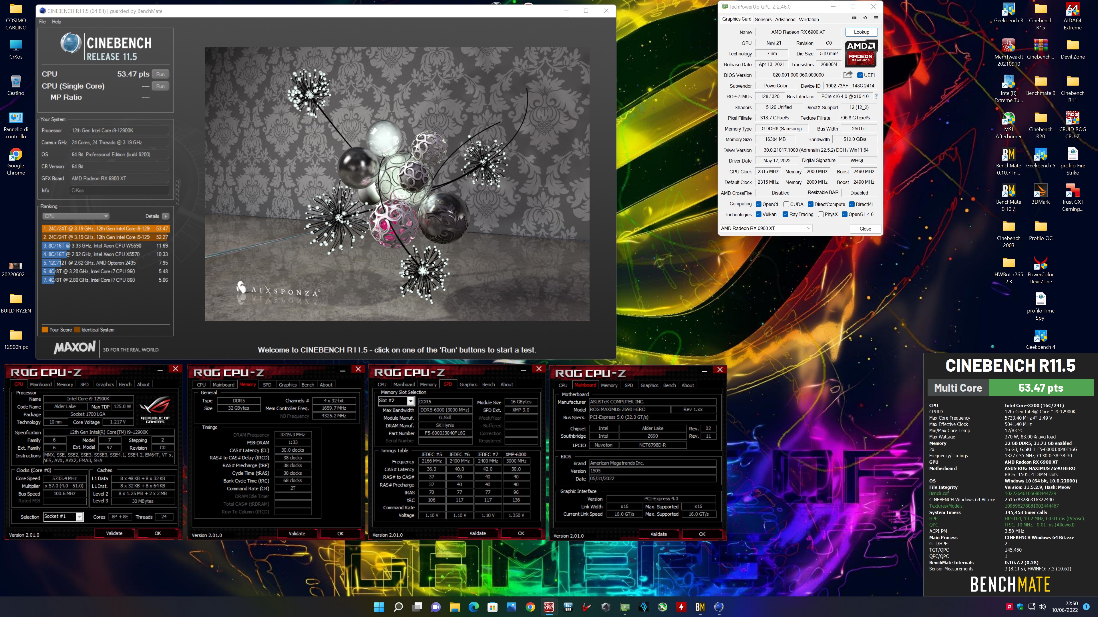Toggle OpenGL 4.6 checkbox
The image size is (1098, 617).
[844, 215]
